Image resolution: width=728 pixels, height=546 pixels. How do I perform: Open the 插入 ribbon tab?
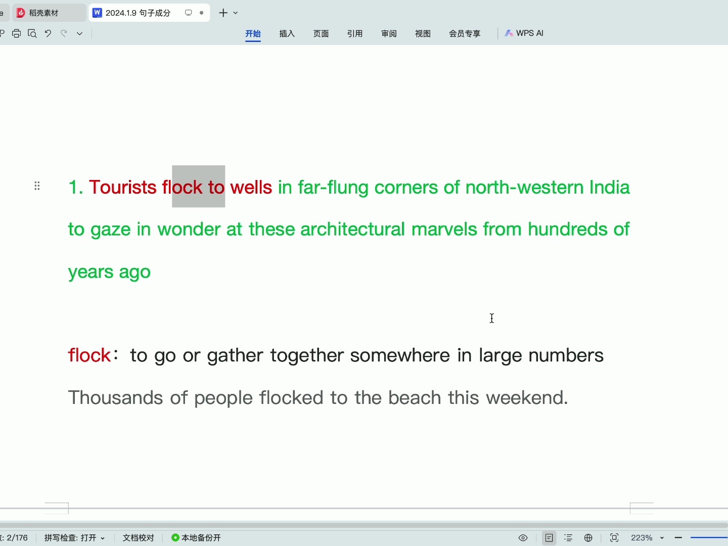tap(287, 33)
